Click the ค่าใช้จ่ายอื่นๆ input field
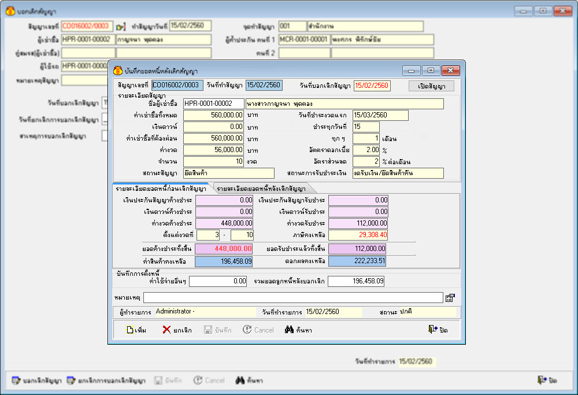The image size is (578, 395). point(218,281)
